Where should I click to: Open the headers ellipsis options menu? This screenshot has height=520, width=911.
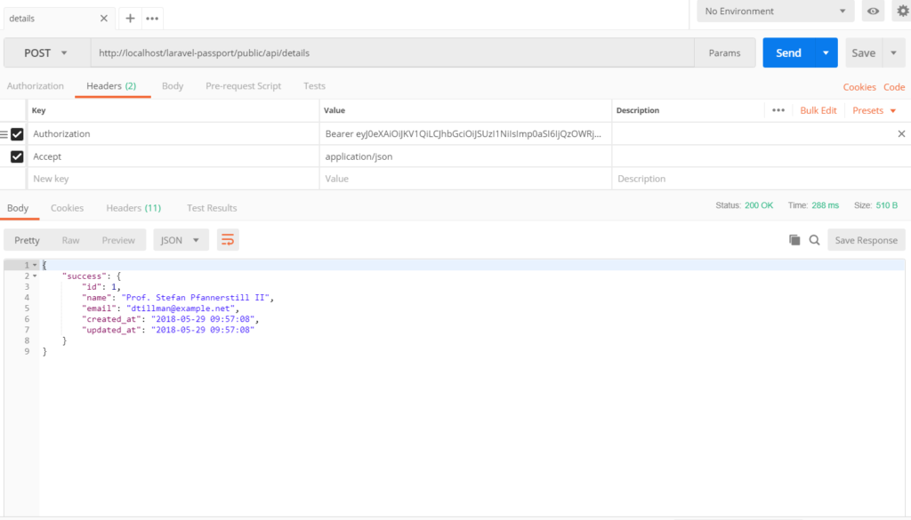pyautogui.click(x=779, y=109)
